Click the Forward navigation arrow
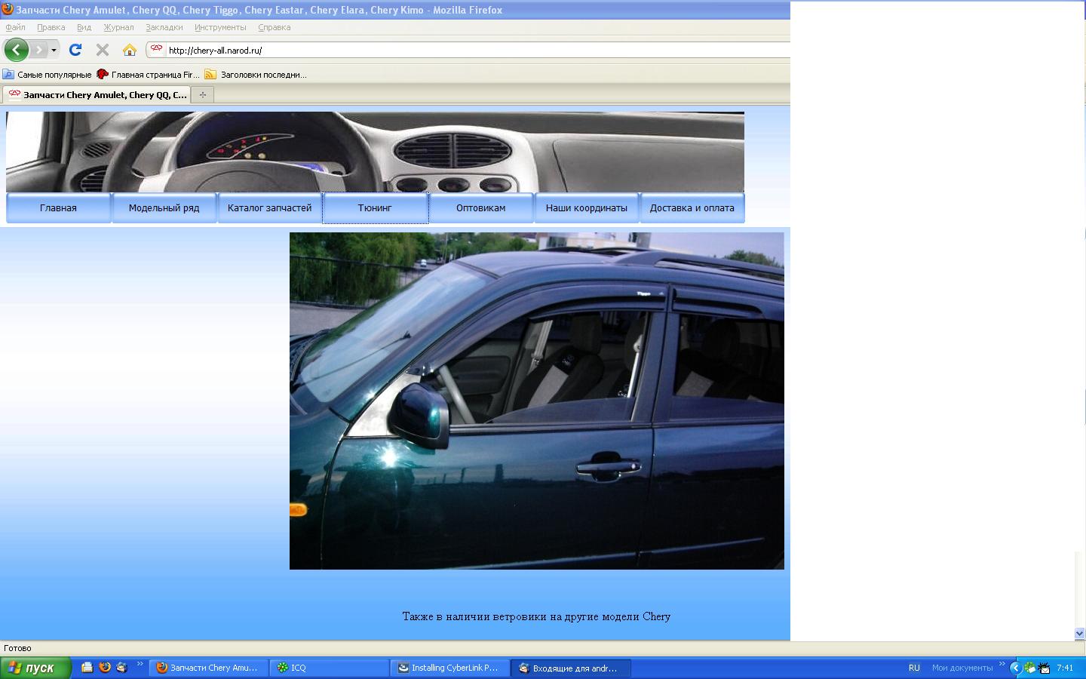The height and width of the screenshot is (679, 1086). (38, 50)
